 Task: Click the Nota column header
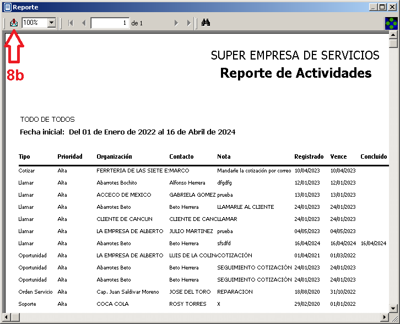(224, 156)
